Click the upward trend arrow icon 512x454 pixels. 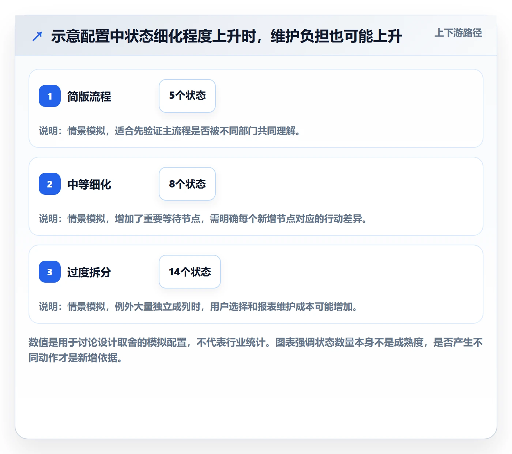coord(37,36)
